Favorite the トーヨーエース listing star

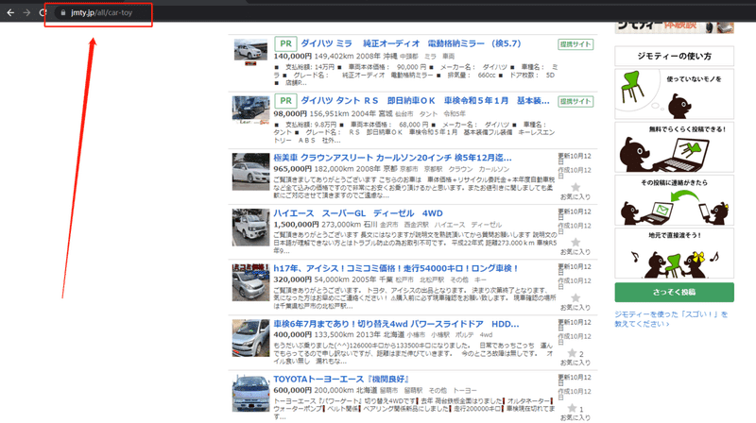click(572, 409)
